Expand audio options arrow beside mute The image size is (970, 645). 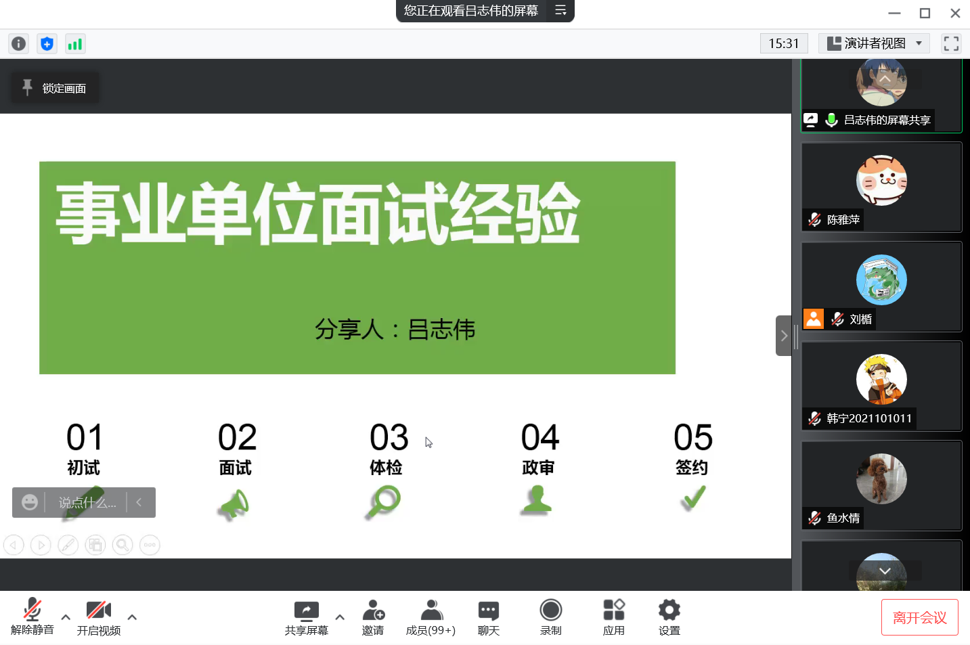tap(66, 617)
